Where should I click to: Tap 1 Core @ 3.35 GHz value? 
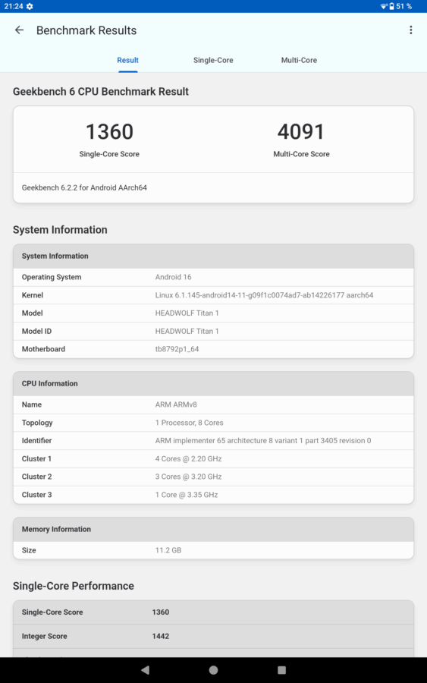click(x=187, y=495)
